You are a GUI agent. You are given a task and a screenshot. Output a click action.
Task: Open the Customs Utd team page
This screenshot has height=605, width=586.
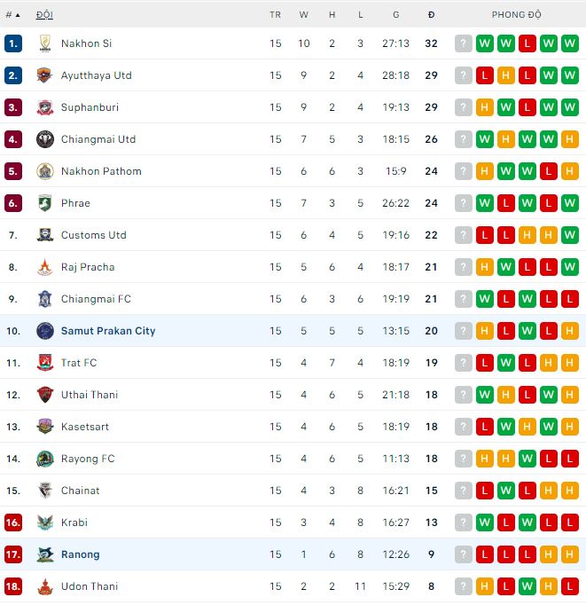94,235
